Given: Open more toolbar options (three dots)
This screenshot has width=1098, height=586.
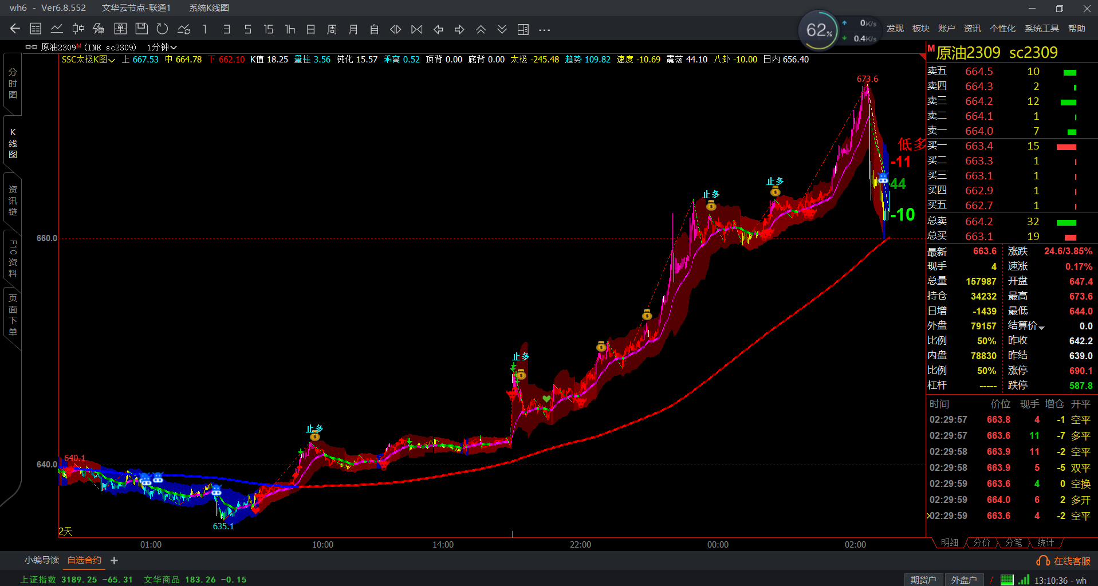Looking at the screenshot, I should (x=544, y=29).
